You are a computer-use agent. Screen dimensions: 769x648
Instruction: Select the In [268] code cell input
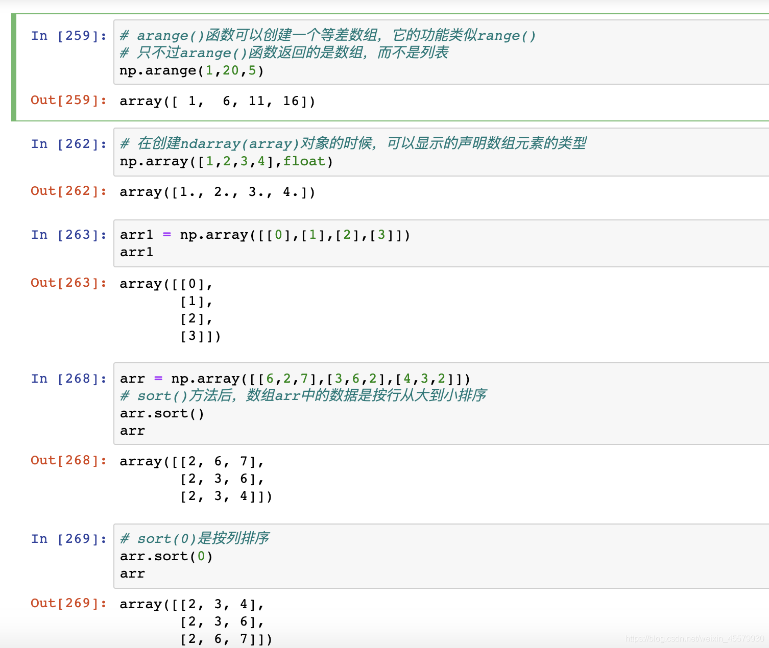tap(441, 404)
